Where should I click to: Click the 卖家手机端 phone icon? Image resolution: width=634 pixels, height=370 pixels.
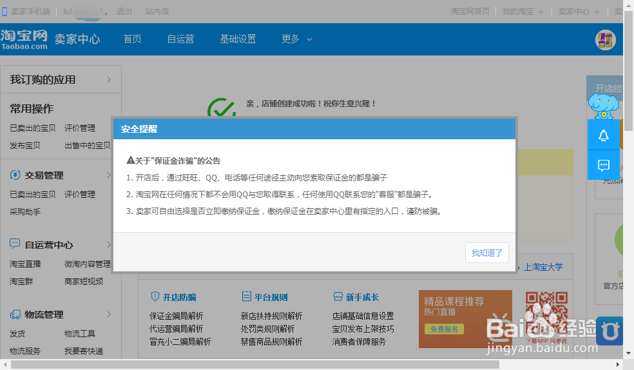coord(5,12)
